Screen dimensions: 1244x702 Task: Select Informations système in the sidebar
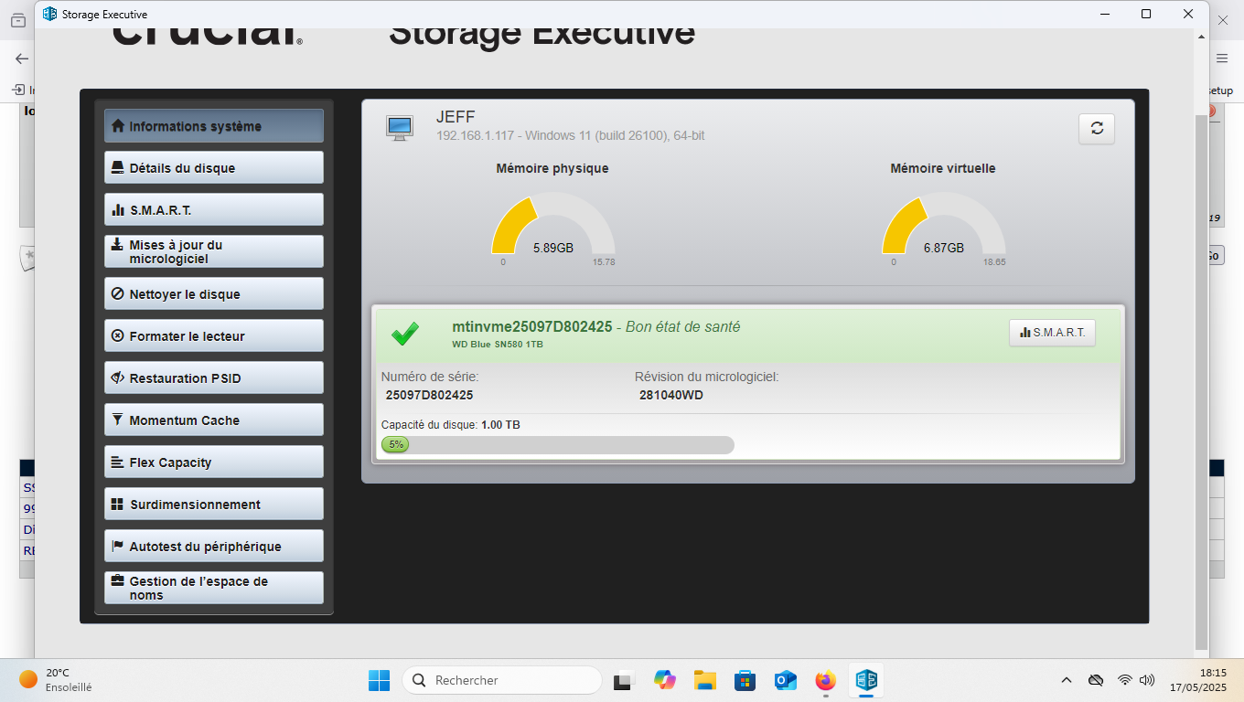pyautogui.click(x=213, y=126)
